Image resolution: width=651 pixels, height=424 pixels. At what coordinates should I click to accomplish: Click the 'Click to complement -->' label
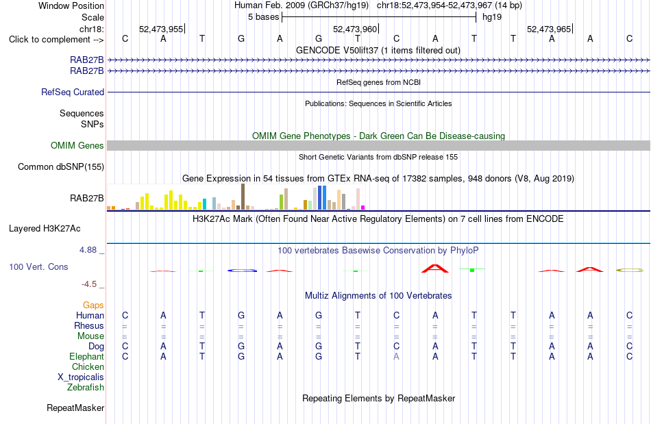click(x=56, y=40)
